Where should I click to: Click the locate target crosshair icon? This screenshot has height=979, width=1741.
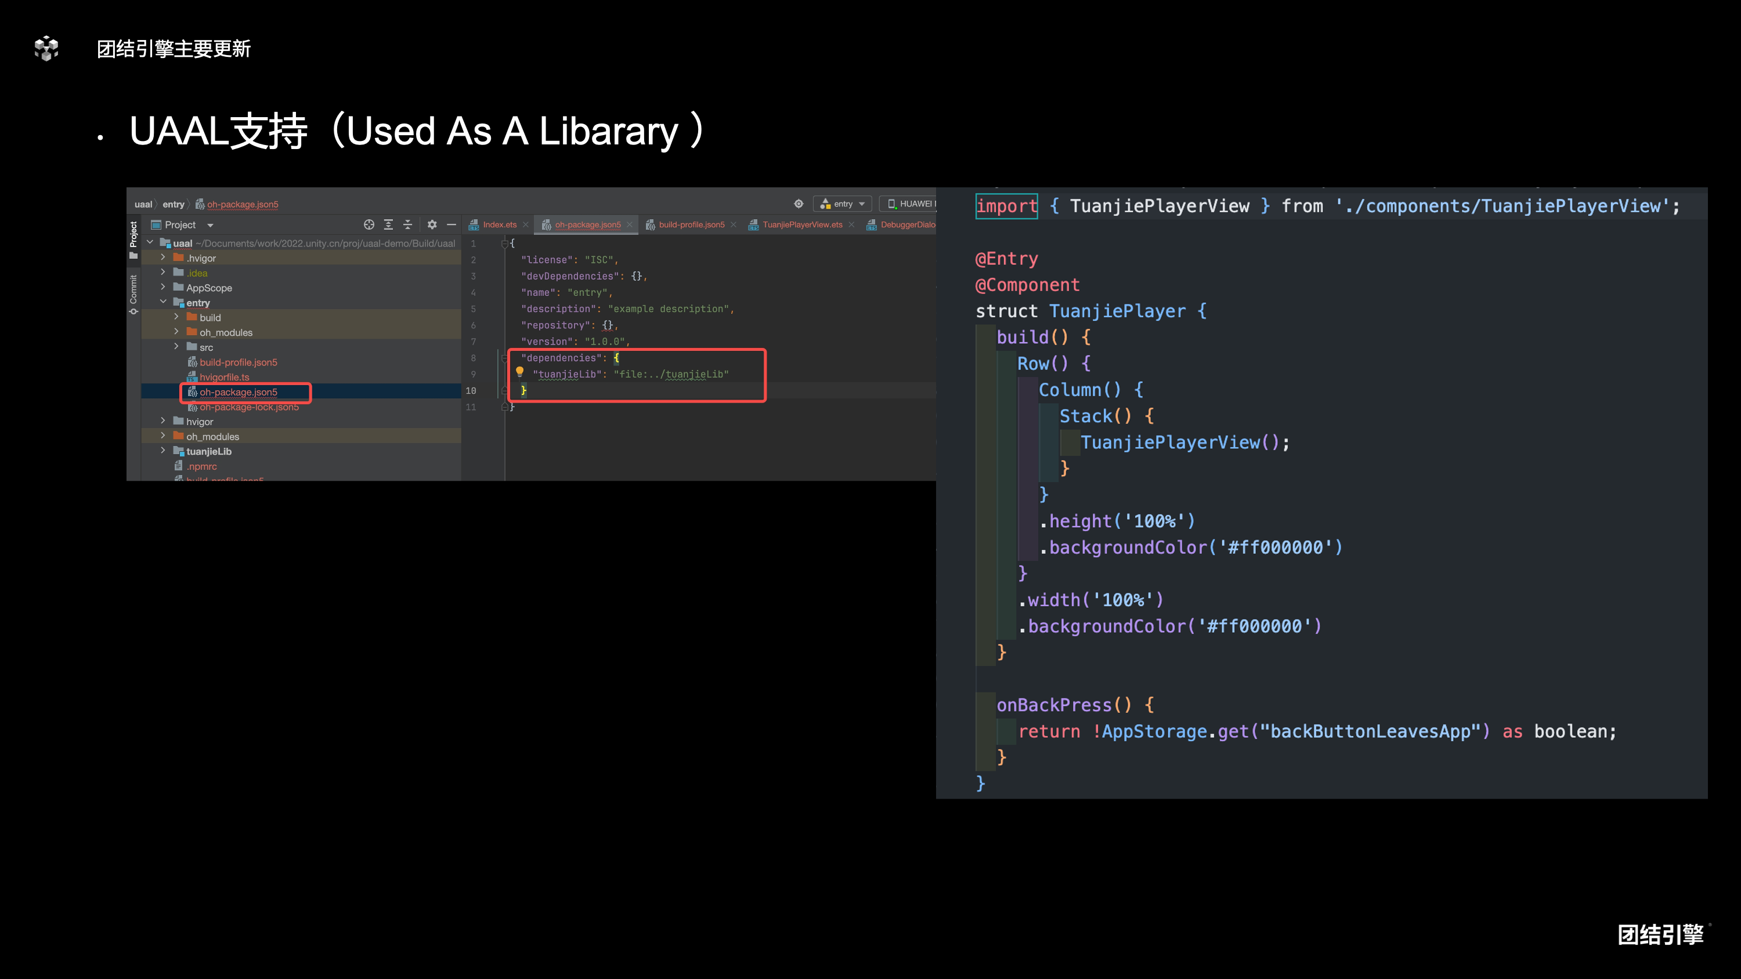(x=369, y=224)
